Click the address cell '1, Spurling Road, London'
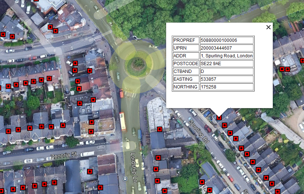The width and height of the screenshot is (304, 194). (226, 56)
